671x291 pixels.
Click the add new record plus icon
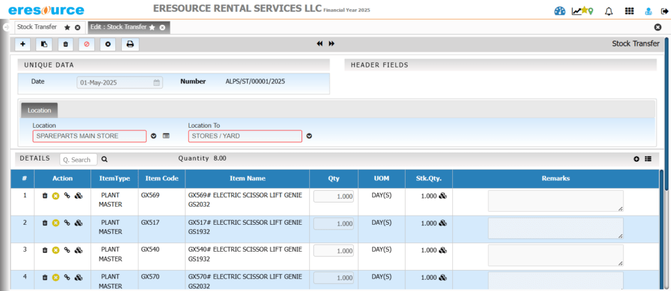tap(23, 45)
